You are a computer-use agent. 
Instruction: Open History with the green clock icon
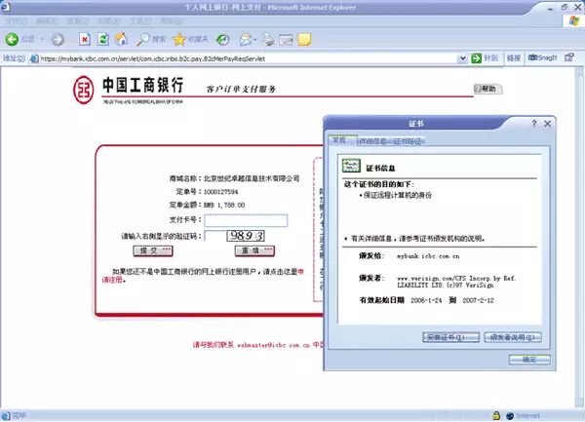click(x=222, y=39)
